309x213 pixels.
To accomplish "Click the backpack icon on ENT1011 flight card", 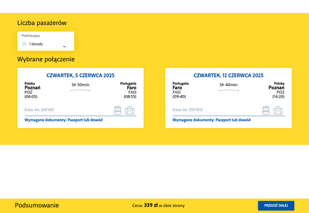I will [118, 110].
